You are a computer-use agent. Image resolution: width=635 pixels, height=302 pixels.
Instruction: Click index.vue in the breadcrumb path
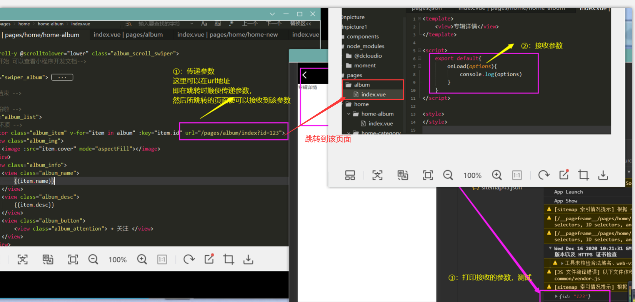click(x=81, y=24)
